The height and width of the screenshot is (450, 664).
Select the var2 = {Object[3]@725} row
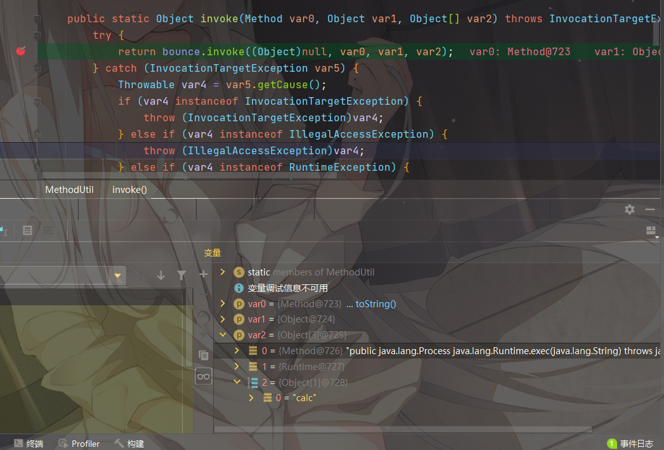point(436,335)
